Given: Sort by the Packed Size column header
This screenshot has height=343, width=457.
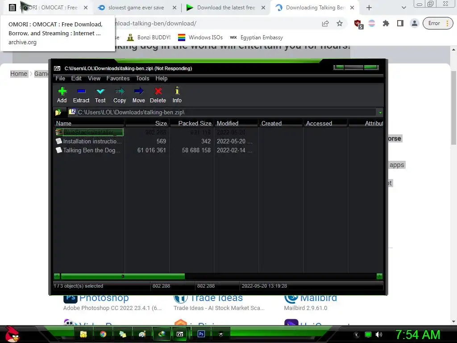Looking at the screenshot, I should (191, 123).
